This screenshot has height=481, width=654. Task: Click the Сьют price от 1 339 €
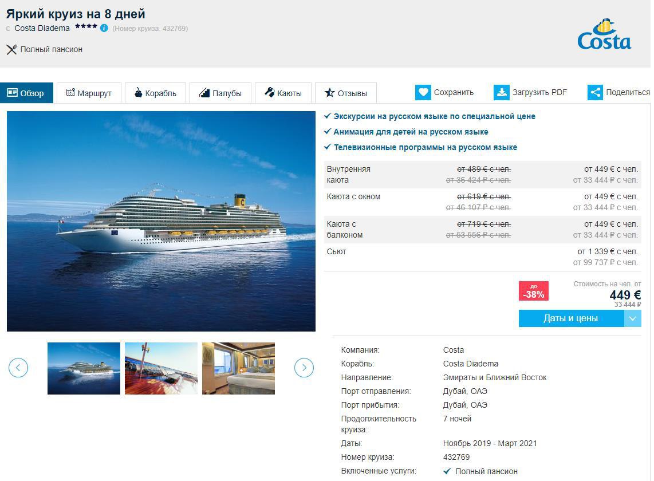click(608, 251)
